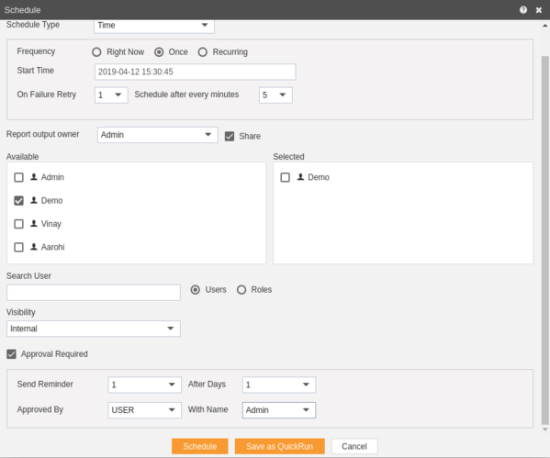Close the Schedule dialog with X icon
550x458 pixels.
[x=539, y=10]
